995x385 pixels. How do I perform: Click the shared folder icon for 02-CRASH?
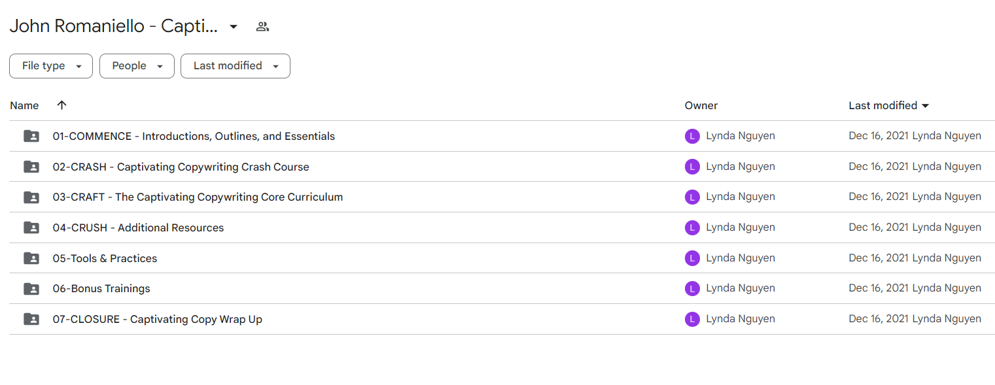pyautogui.click(x=31, y=167)
